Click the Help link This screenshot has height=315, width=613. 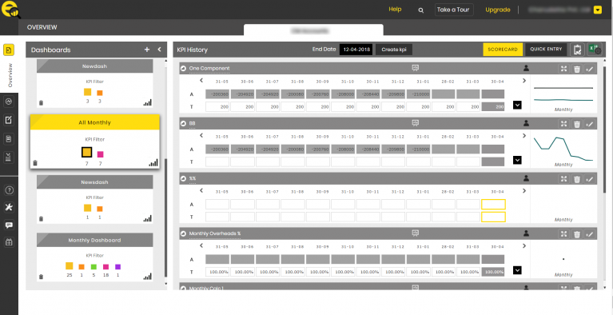(395, 10)
